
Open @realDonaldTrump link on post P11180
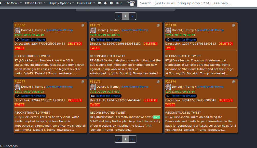(59, 30)
